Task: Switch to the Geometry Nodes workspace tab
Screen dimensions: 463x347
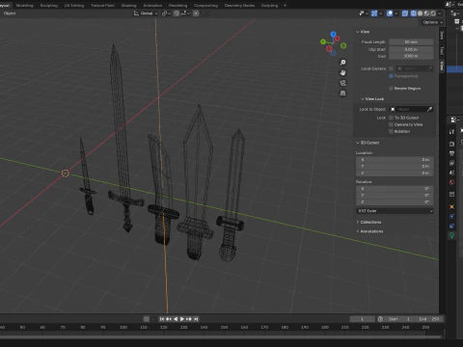Action: click(x=239, y=5)
